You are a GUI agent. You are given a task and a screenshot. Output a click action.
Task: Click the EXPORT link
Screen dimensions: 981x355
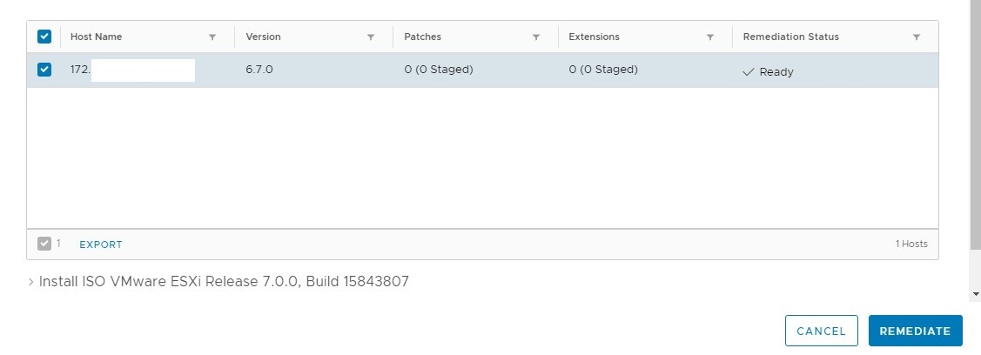pos(101,244)
